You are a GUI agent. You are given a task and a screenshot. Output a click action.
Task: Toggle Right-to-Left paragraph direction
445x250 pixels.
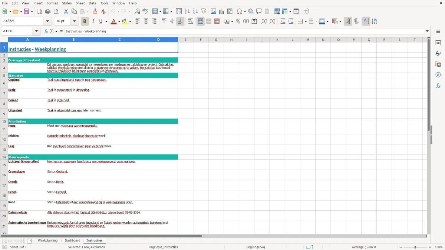(x=356, y=21)
